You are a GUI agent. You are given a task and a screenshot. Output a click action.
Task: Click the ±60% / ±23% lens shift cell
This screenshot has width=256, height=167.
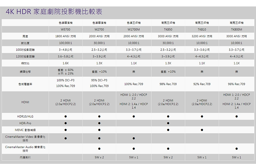point(65,72)
